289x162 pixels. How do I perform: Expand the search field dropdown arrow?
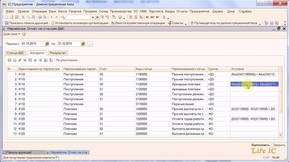point(93,17)
